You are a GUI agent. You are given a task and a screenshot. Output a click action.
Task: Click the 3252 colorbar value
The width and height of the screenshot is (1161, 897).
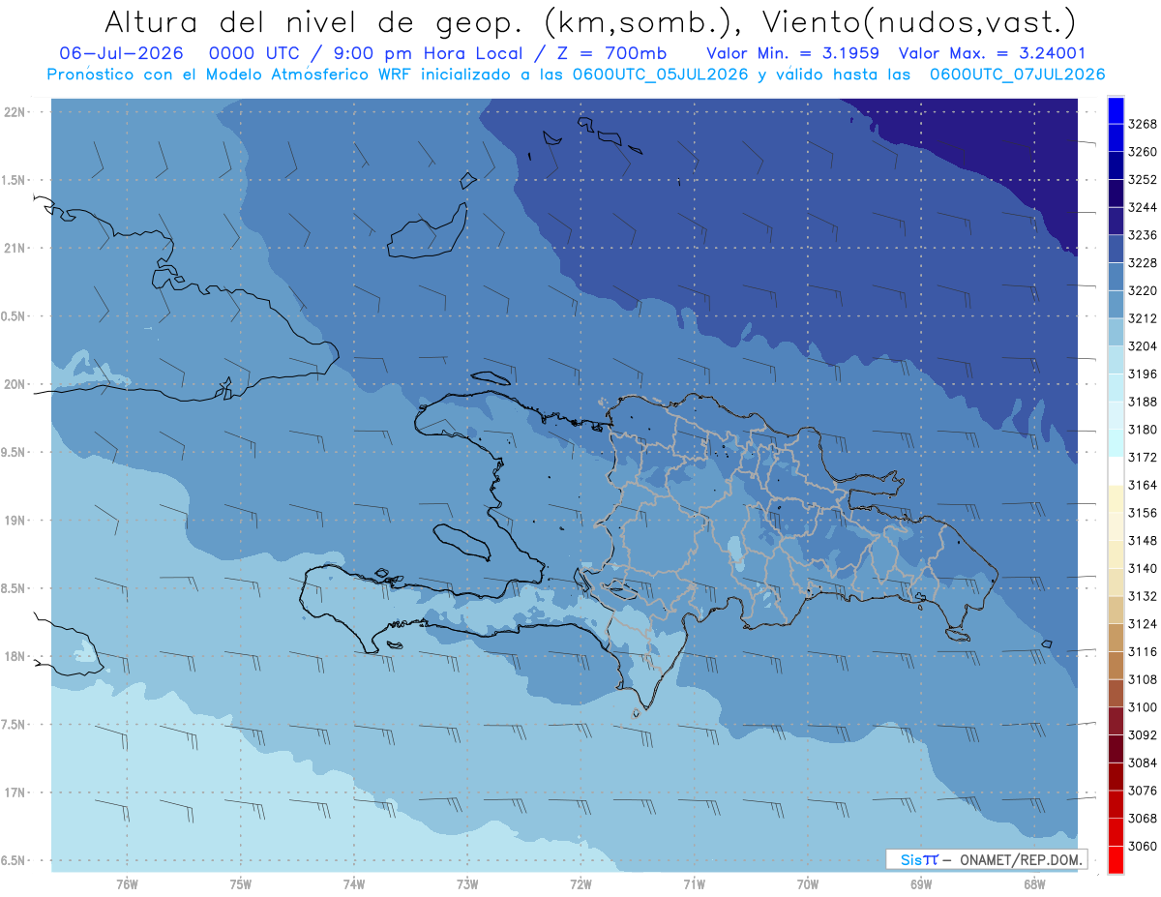click(x=1144, y=180)
